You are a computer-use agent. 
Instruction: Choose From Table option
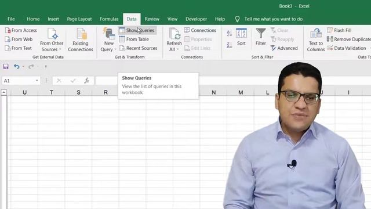(x=134, y=39)
